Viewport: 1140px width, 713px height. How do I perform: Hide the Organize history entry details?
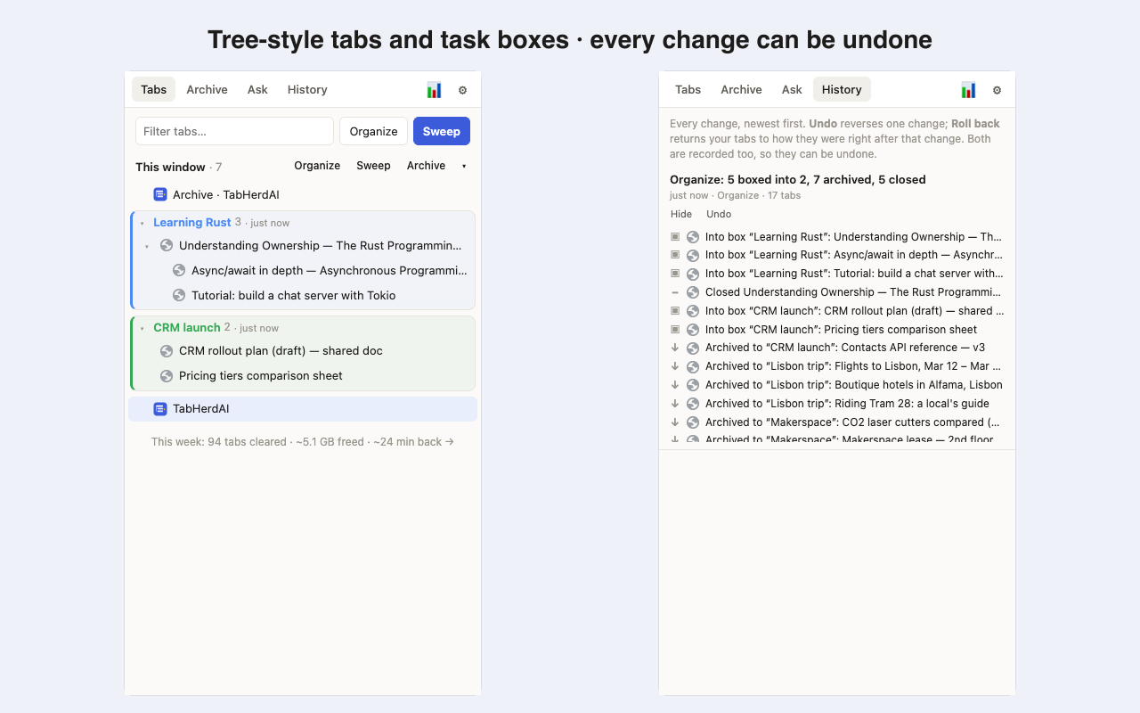(x=681, y=214)
